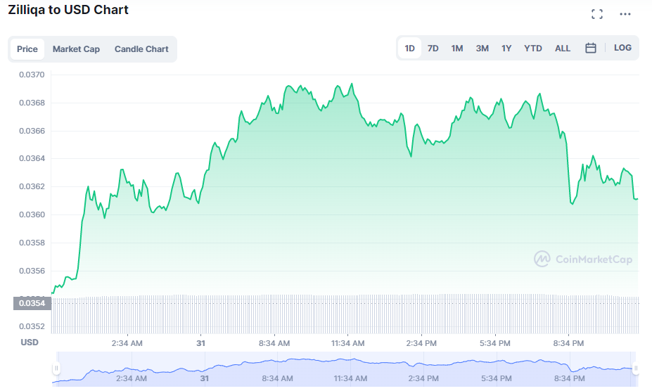Click the 0.0352 y-axis value
This screenshot has width=652, height=391.
32,326
